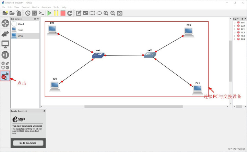Expand PC4 in topology summary
This screenshot has width=247, height=152.
pos(235,39)
